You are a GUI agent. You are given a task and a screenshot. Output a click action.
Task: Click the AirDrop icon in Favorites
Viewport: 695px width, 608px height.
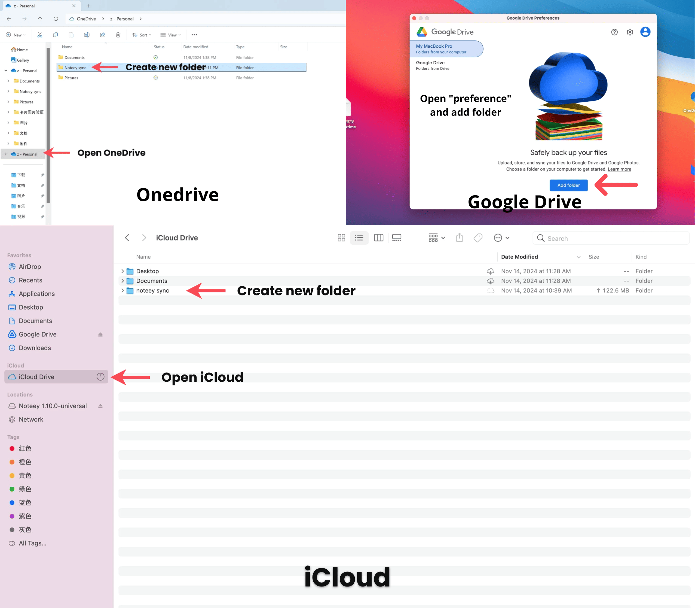point(12,266)
